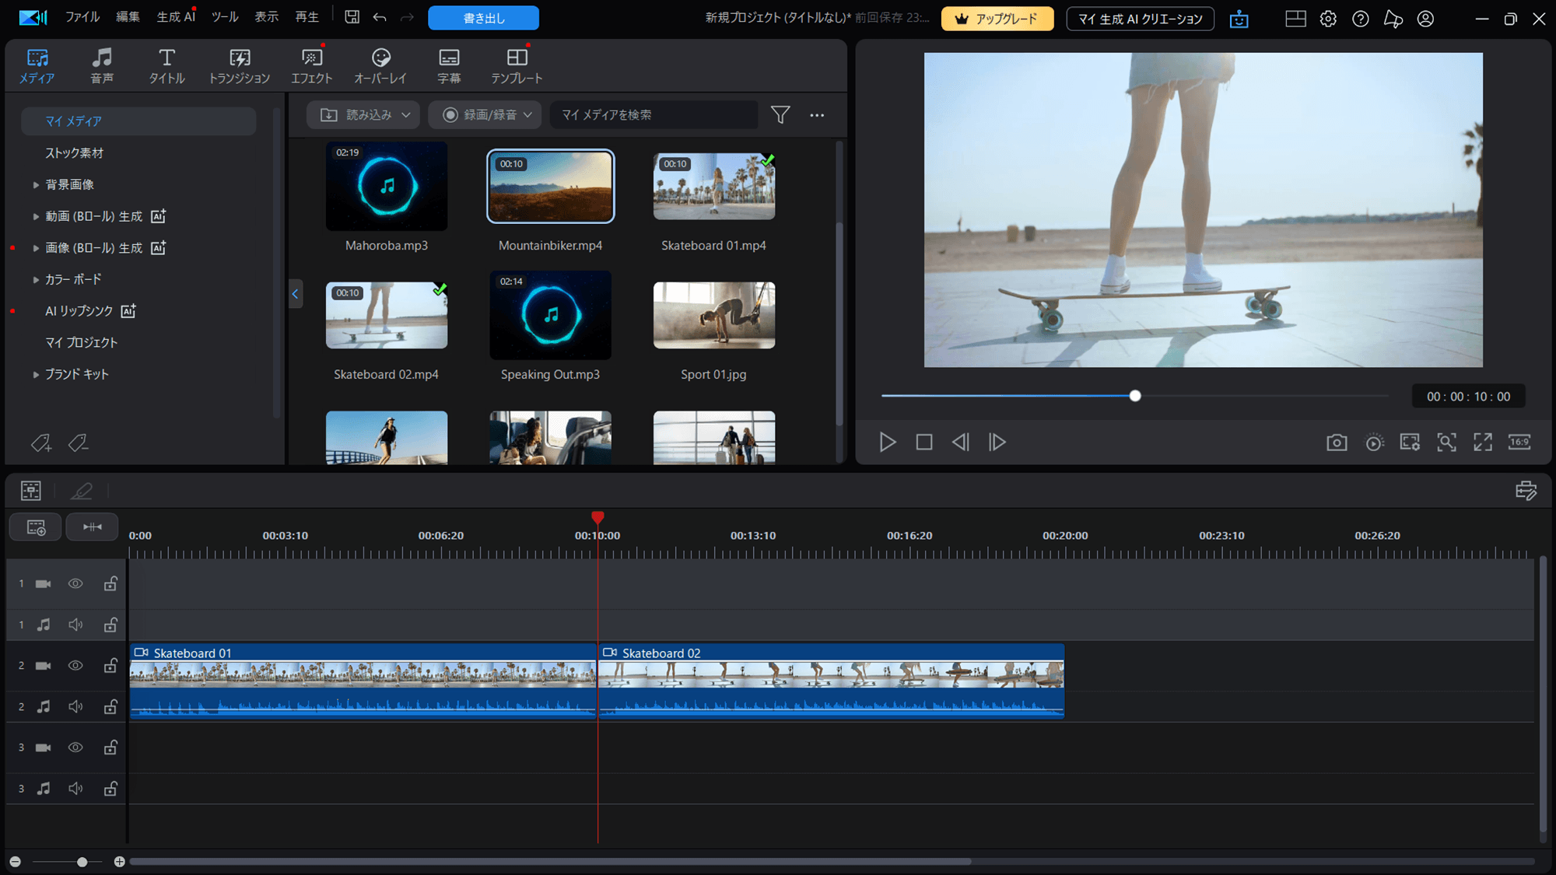The width and height of the screenshot is (1556, 875).
Task: Open the 生成 AI menu
Action: point(175,17)
